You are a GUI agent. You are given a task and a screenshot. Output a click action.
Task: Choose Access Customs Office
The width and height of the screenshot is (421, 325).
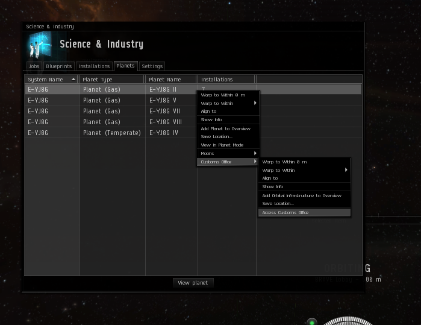click(x=305, y=212)
